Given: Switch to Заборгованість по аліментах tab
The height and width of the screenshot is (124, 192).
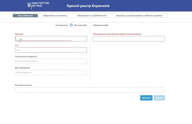Looking at the screenshot, I should [55, 16].
